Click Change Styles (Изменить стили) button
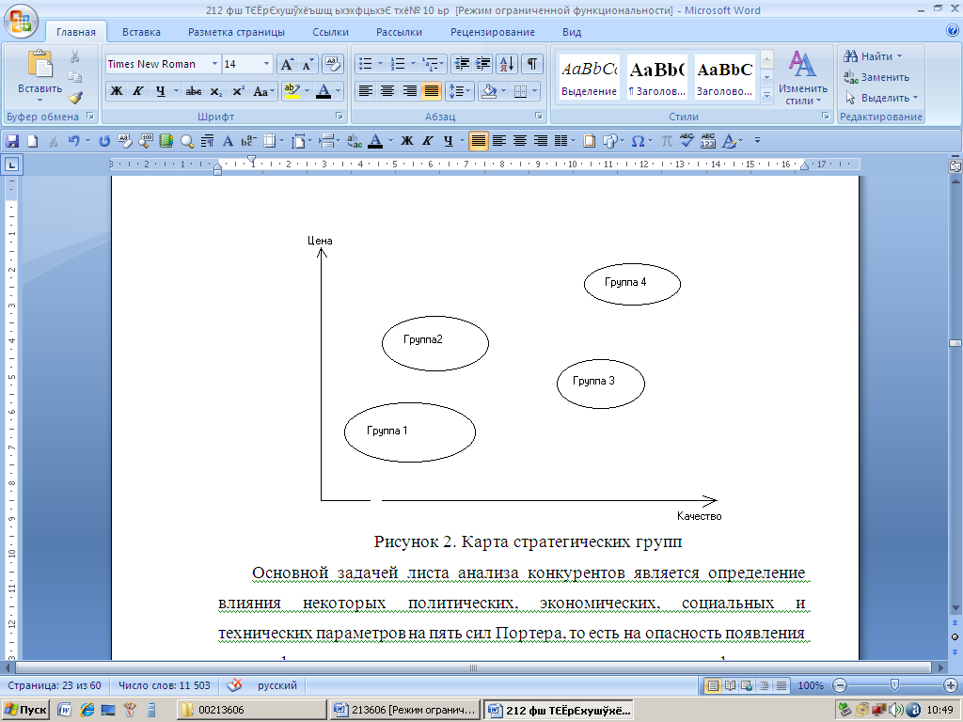This screenshot has height=722, width=963. pos(803,78)
